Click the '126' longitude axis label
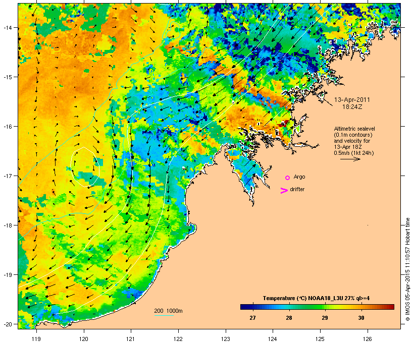 pyautogui.click(x=368, y=339)
